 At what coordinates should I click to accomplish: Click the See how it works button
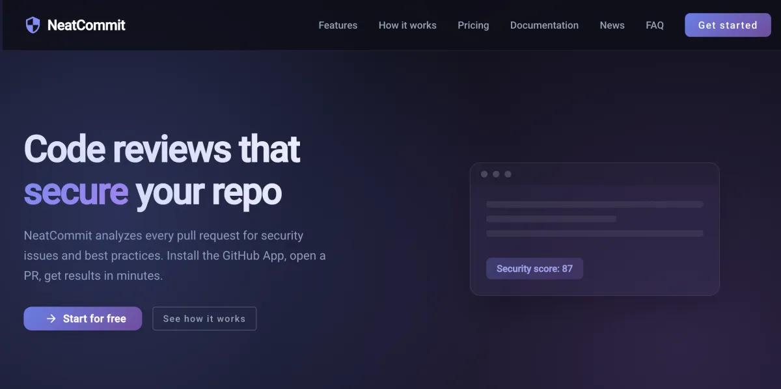tap(204, 319)
